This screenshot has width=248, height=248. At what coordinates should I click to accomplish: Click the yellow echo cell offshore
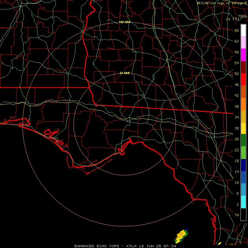[x=181, y=236]
